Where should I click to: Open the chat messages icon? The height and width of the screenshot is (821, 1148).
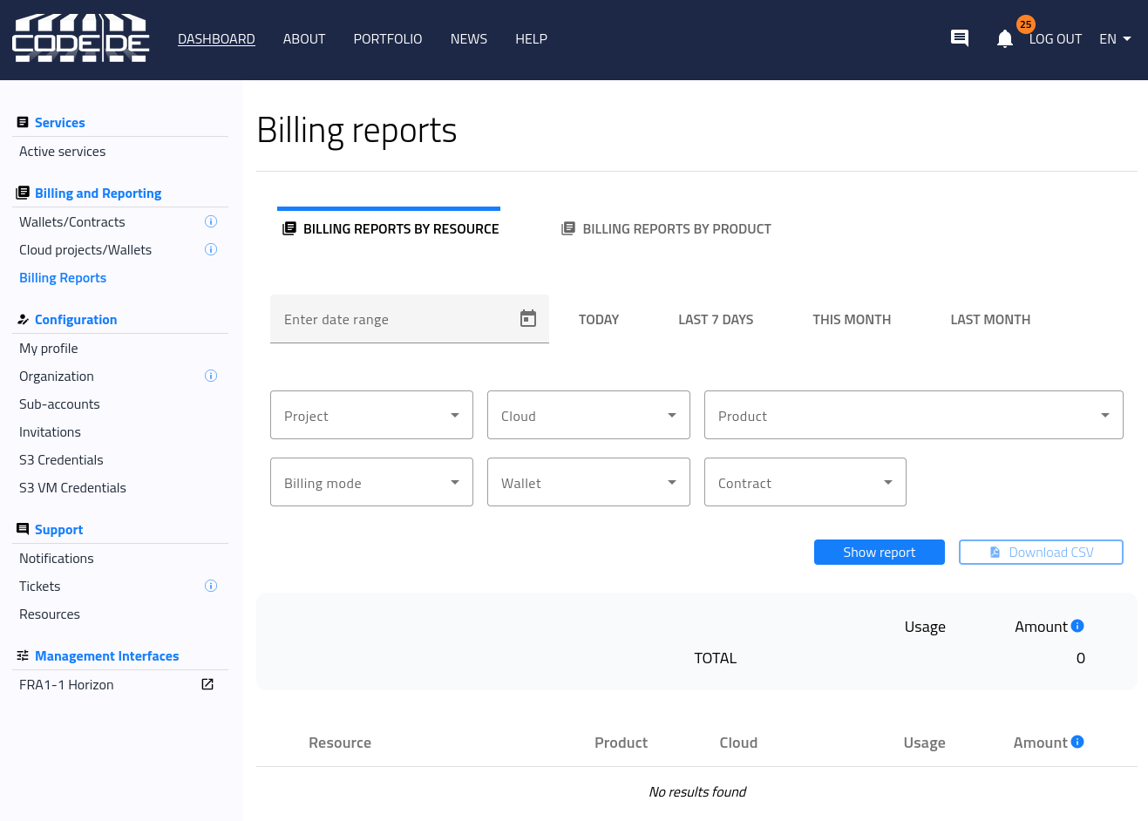pos(959,38)
